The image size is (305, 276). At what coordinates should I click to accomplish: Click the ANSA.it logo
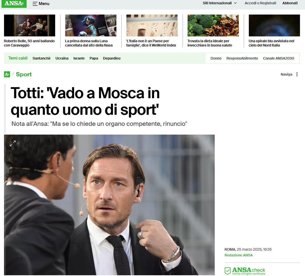(14, 4)
